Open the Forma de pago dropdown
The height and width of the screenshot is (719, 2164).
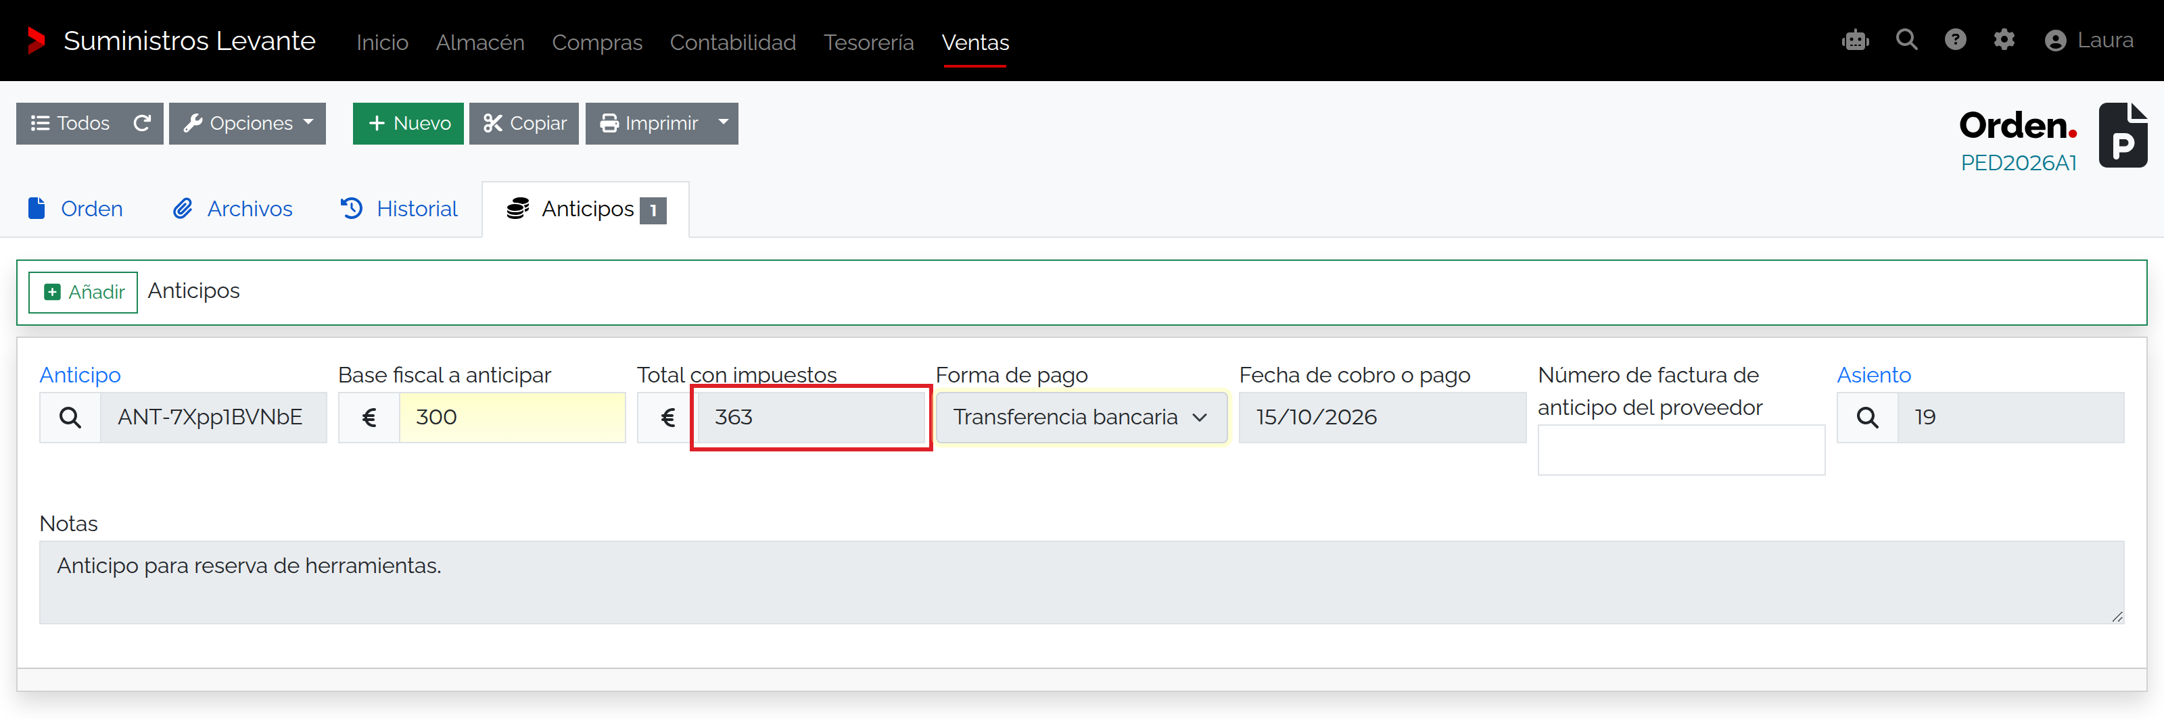coord(1081,418)
